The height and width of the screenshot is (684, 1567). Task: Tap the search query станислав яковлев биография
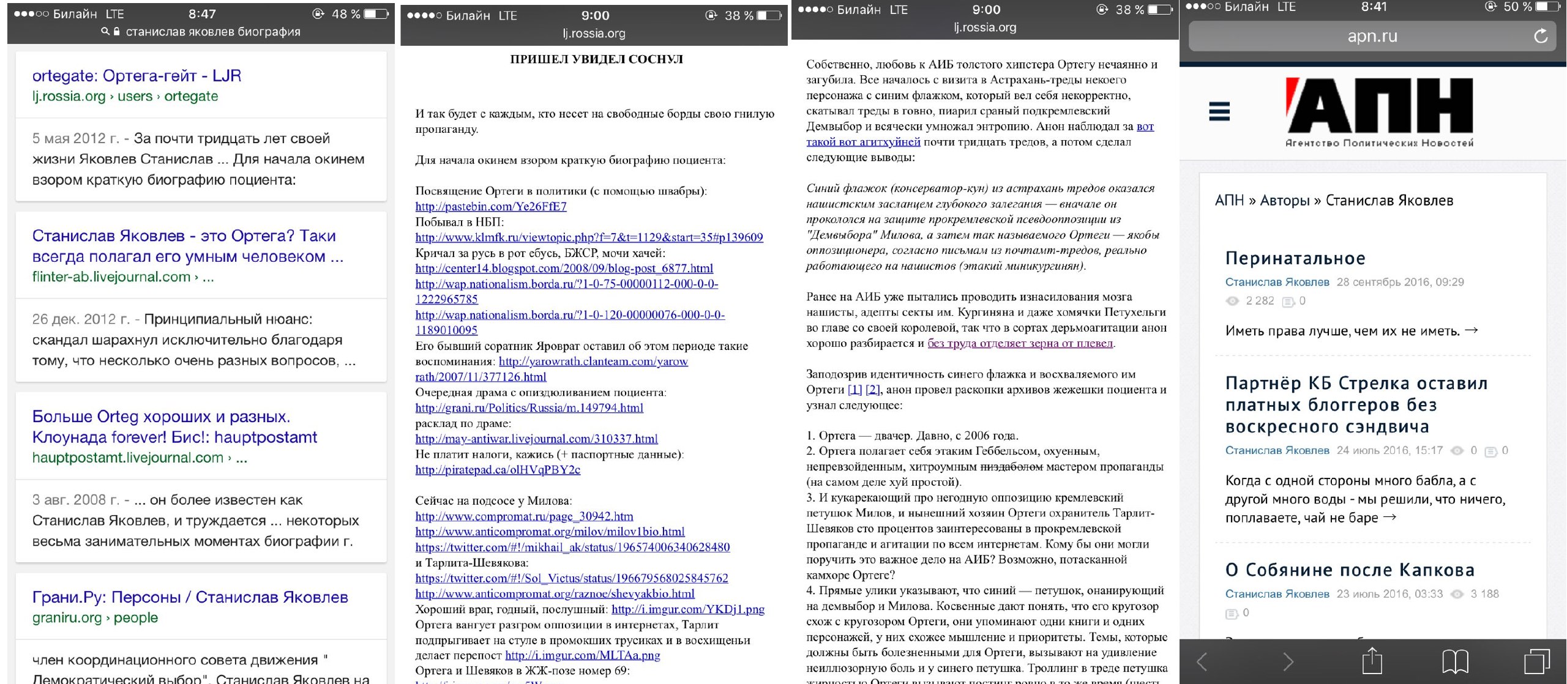[213, 32]
